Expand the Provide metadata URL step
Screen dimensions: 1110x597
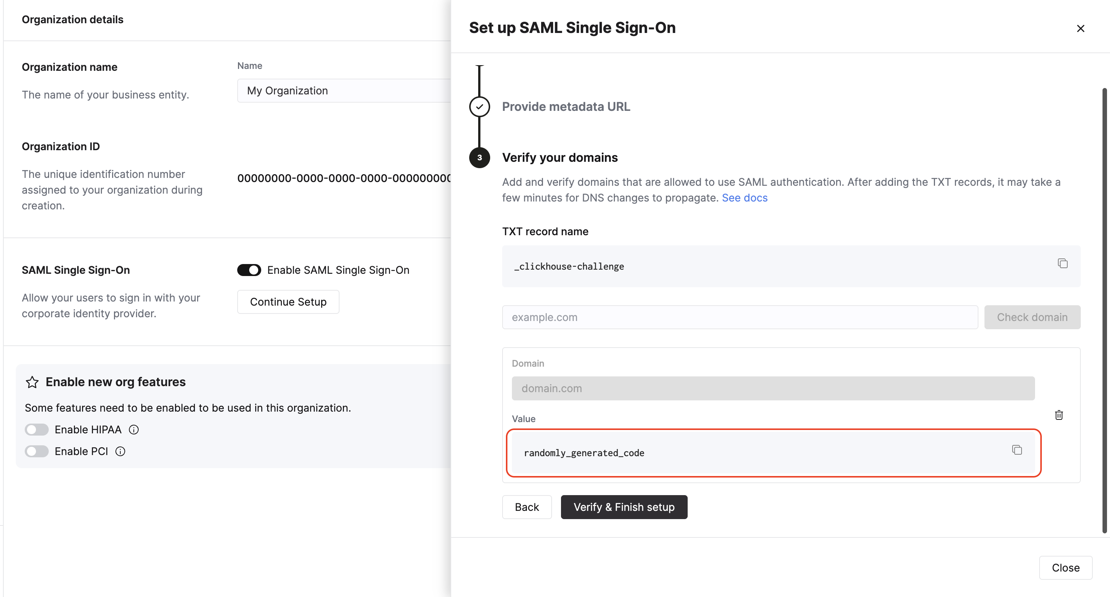click(x=566, y=106)
